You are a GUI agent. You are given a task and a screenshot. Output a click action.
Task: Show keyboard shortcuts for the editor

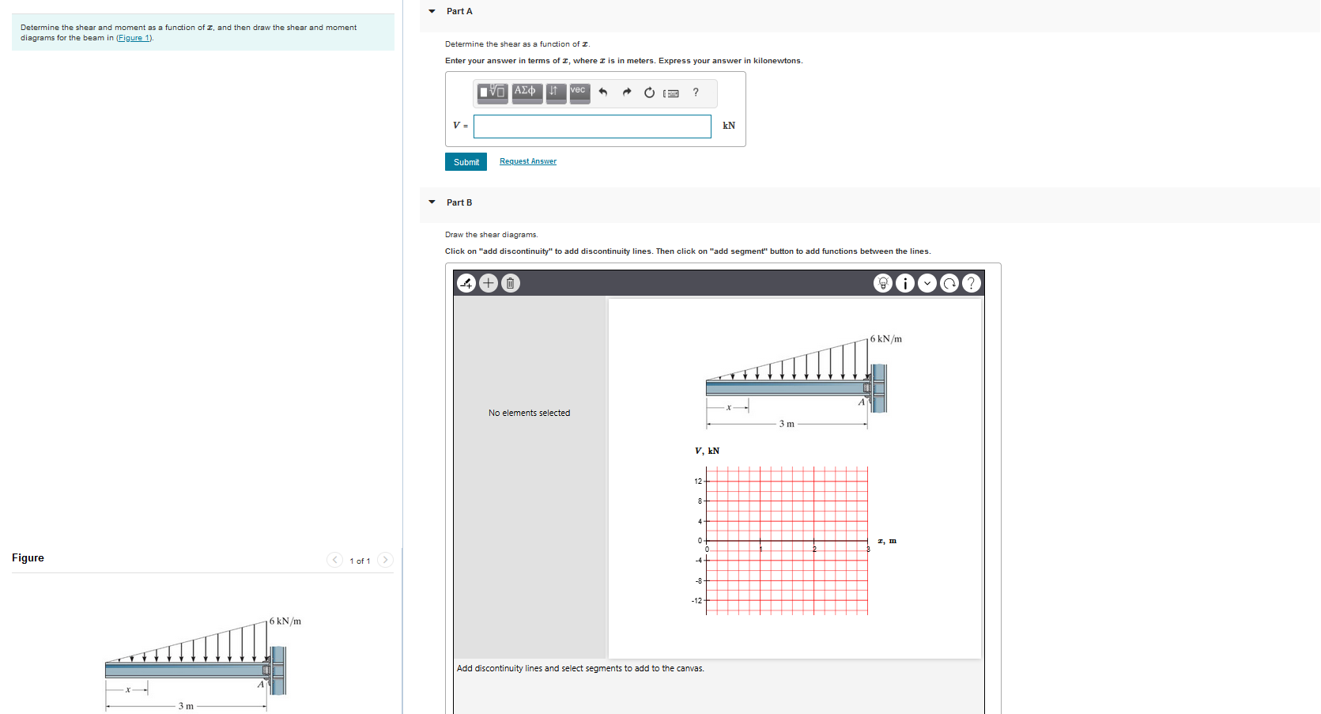tap(671, 93)
